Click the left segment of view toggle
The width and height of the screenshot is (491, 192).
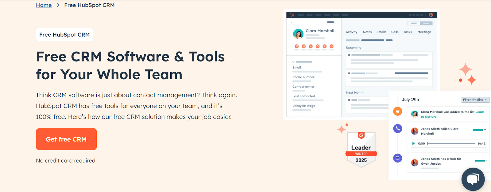[x=414, y=23]
